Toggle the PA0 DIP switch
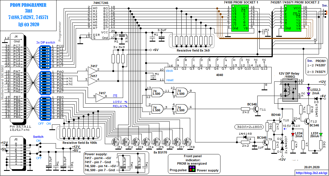This screenshot has width=329, height=176. (x=45, y=73)
